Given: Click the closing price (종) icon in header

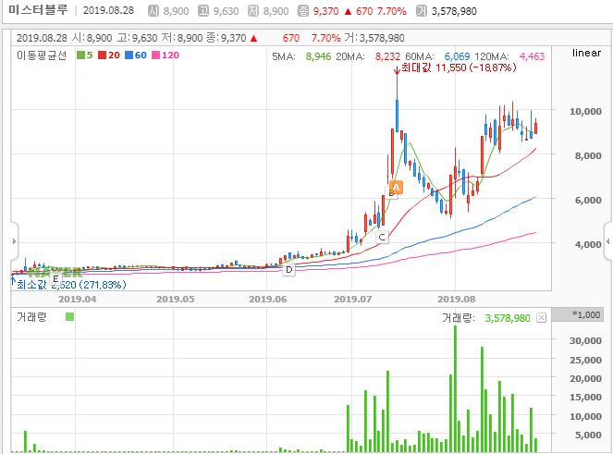Looking at the screenshot, I should tap(303, 10).
